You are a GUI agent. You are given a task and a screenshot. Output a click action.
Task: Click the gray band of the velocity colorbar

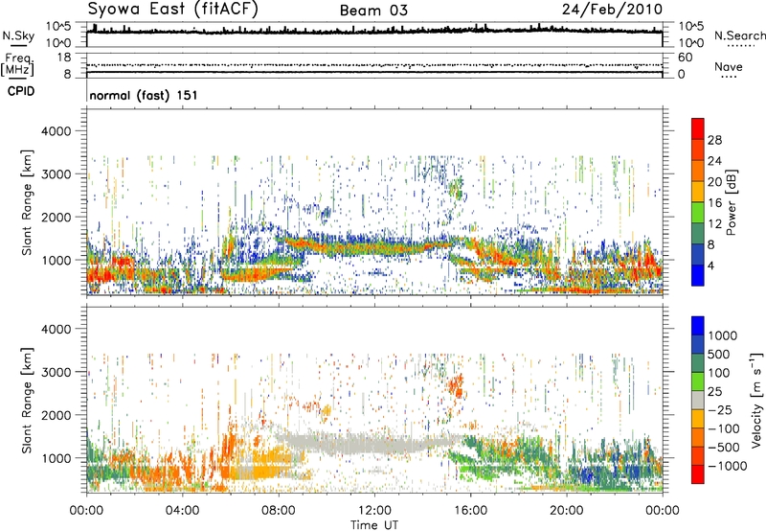[698, 400]
